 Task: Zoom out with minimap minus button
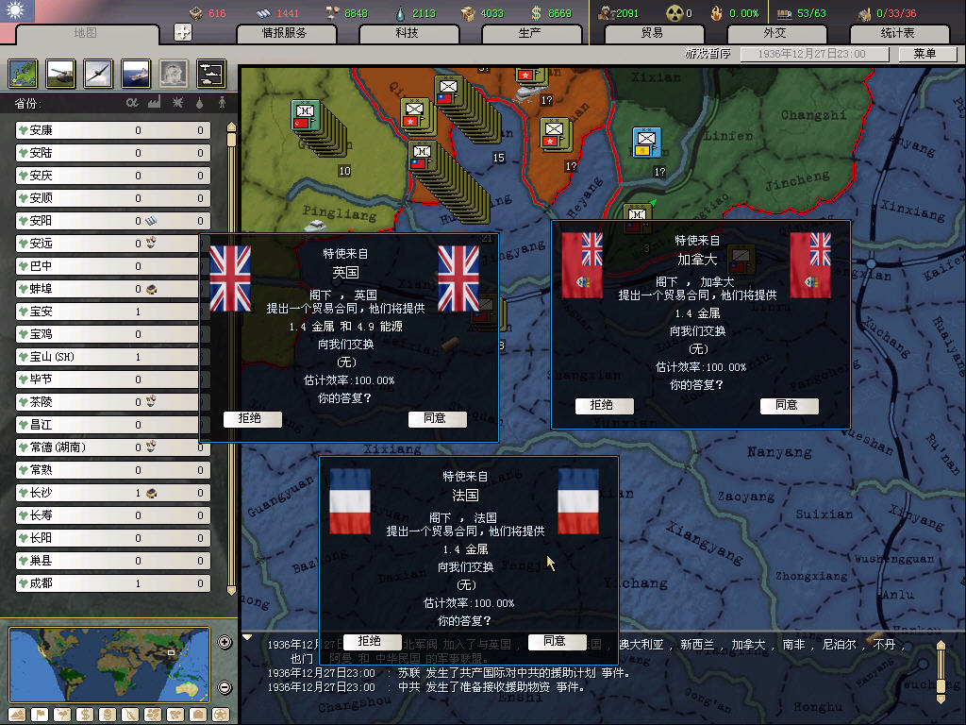click(225, 687)
